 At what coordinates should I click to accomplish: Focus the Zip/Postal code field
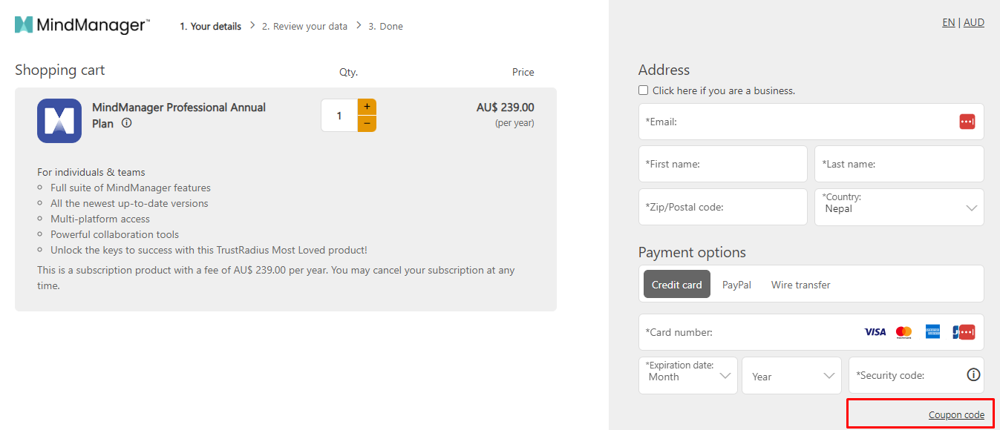click(722, 207)
